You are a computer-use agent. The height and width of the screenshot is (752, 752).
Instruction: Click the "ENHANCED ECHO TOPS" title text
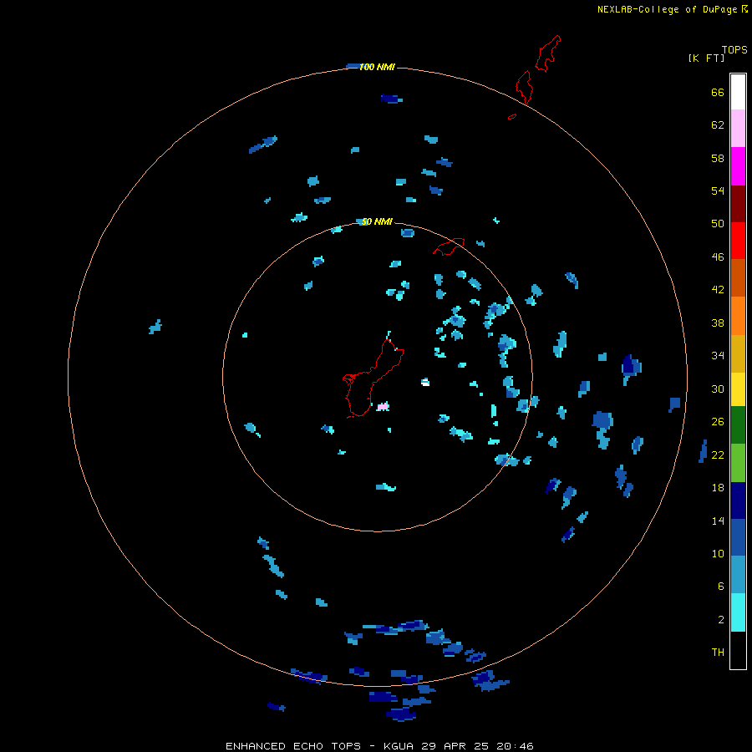click(293, 746)
